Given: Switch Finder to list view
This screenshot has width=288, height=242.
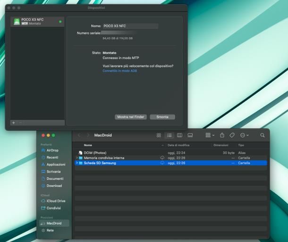Looking at the screenshot, I should coord(169,135).
